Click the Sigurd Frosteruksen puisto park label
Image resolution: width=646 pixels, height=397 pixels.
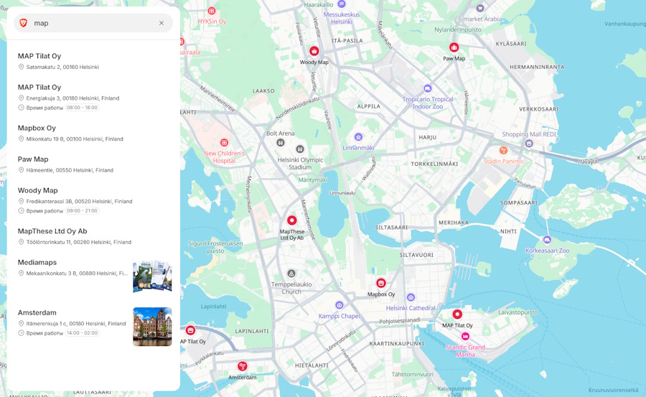[x=215, y=247]
